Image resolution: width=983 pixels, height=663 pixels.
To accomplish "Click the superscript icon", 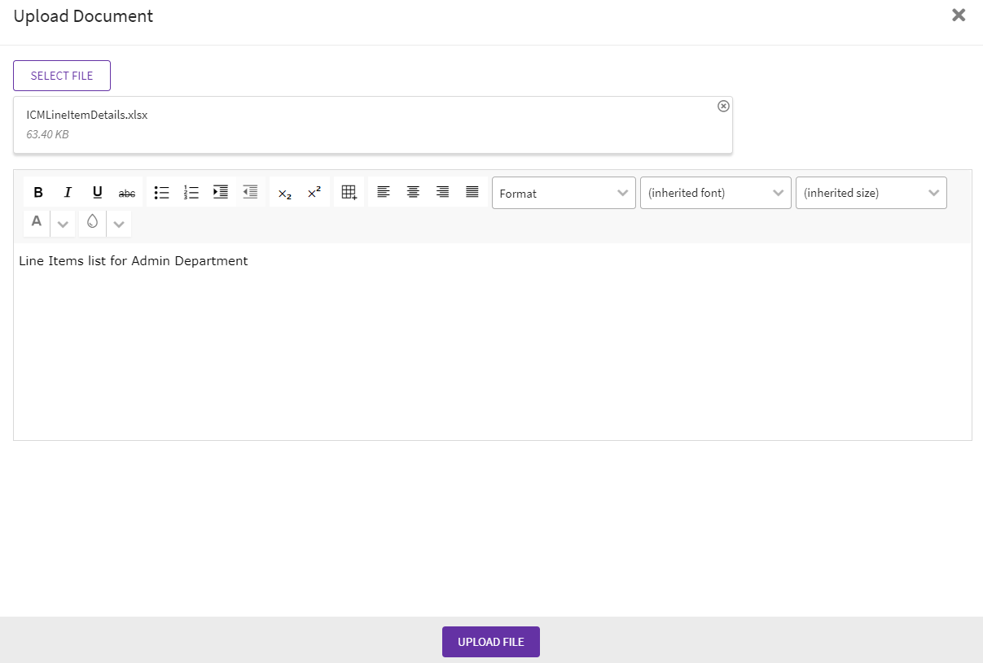I will point(314,193).
